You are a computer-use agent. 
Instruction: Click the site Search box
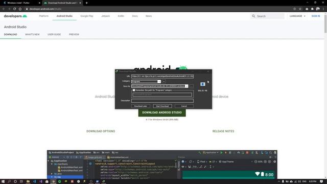267,16
